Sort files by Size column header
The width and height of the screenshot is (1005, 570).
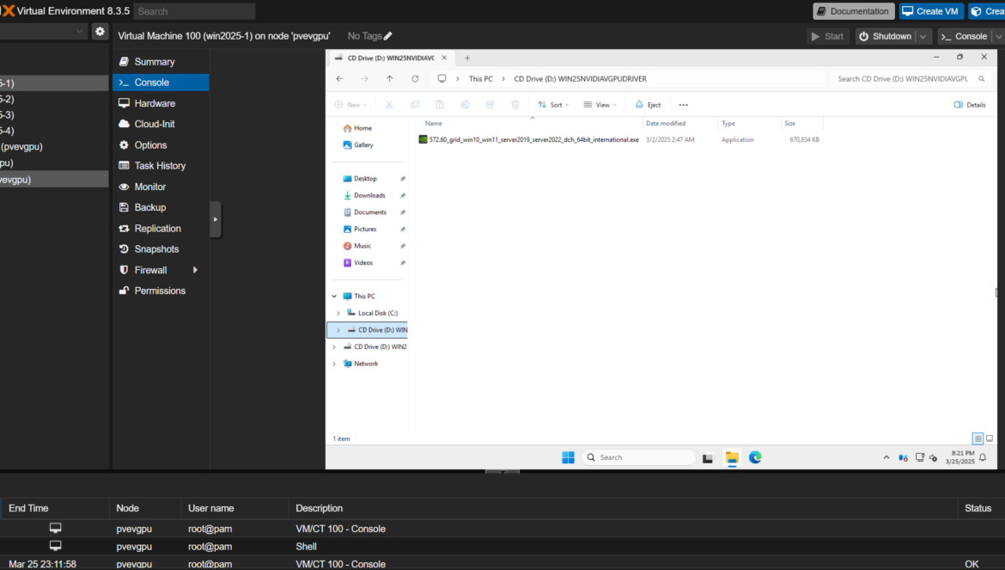[789, 123]
